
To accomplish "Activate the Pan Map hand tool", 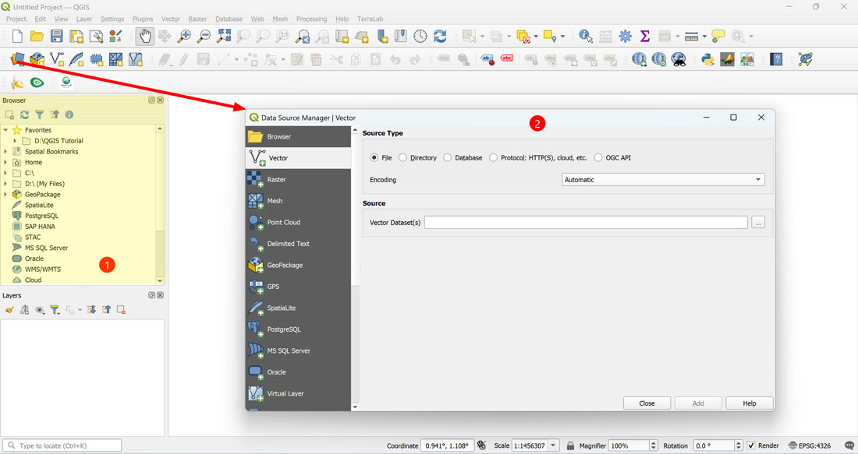I will point(145,37).
